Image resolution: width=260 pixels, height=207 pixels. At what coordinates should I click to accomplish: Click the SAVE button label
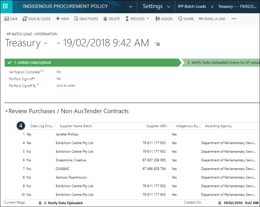pyautogui.click(x=14, y=19)
